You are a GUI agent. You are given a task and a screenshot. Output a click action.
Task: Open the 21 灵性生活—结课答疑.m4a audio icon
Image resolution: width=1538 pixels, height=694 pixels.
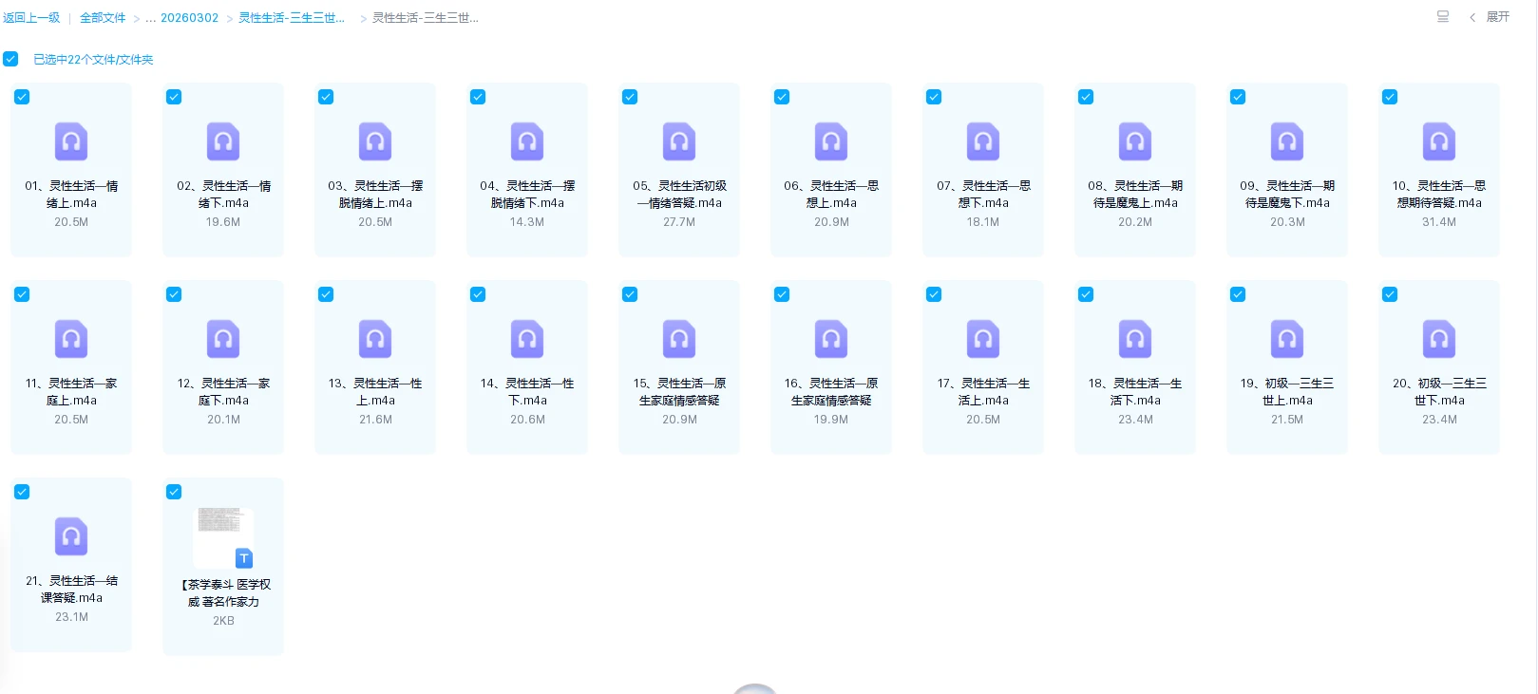[71, 536]
